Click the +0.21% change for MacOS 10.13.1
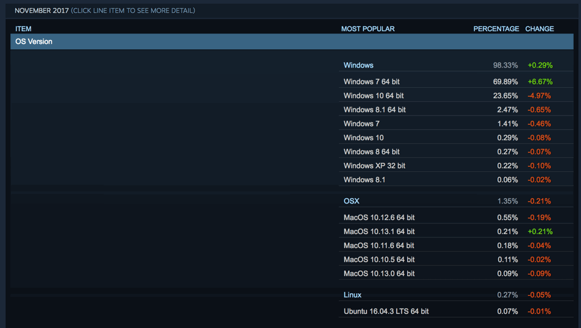This screenshot has height=328, width=581. tap(540, 232)
